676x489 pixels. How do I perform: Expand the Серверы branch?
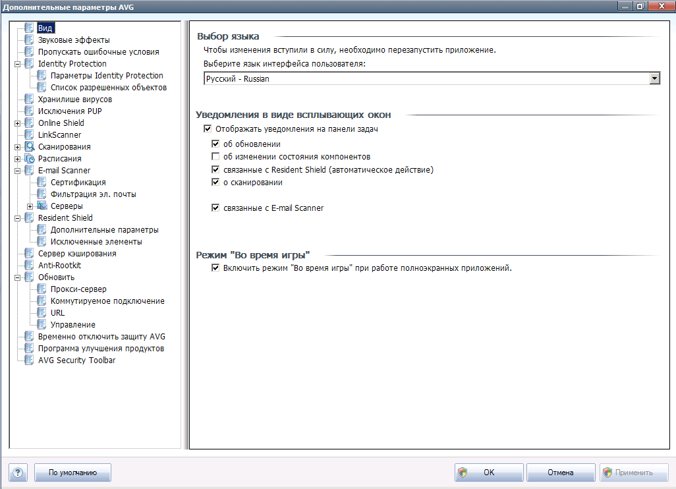pos(30,206)
